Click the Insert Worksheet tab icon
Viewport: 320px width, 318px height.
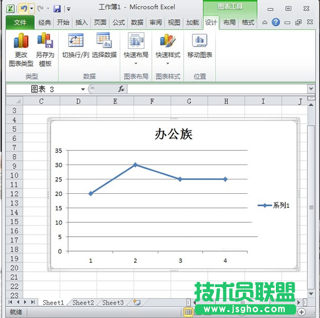[137, 303]
